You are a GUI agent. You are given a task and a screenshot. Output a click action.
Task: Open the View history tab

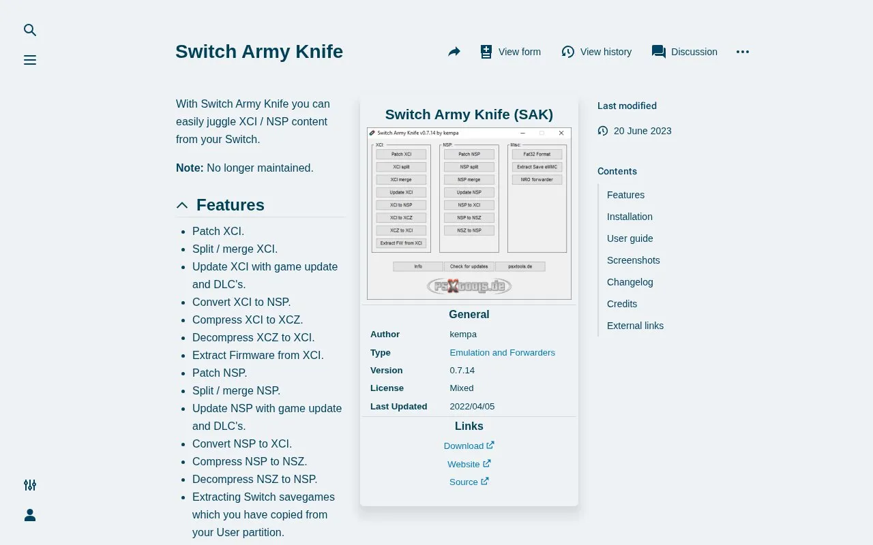click(x=597, y=52)
